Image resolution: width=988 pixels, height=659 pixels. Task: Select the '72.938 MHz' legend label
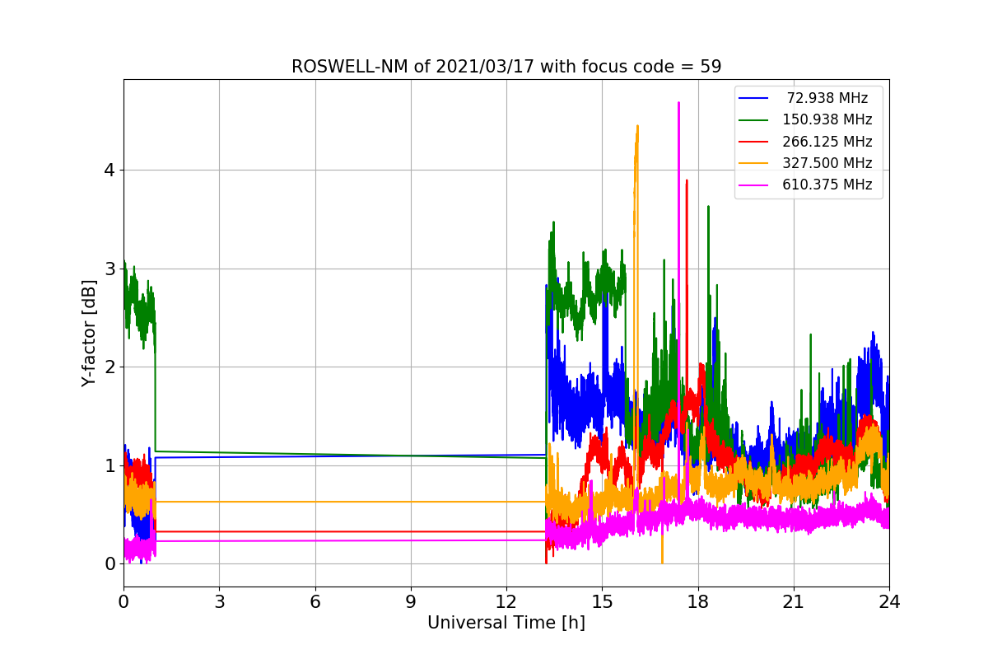(827, 98)
